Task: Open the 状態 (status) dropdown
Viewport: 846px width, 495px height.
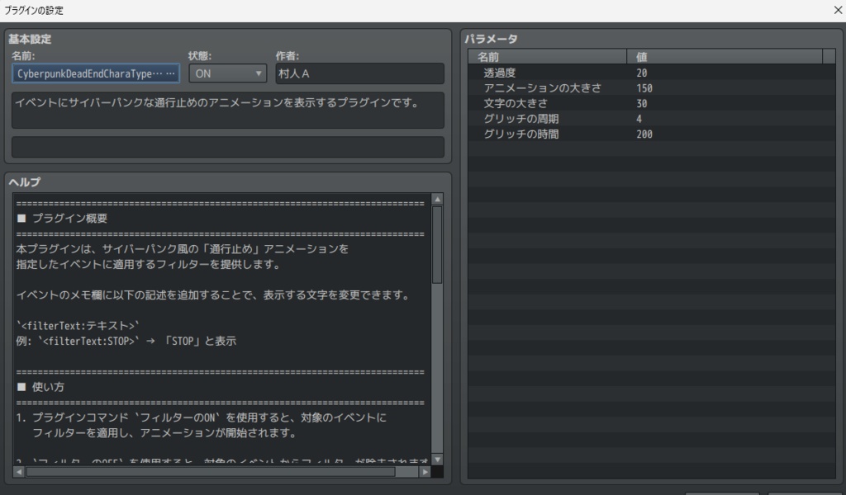Action: coord(226,73)
